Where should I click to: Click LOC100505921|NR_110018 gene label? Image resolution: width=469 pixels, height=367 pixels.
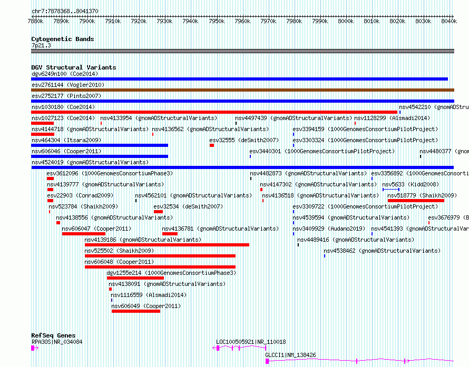(x=251, y=342)
